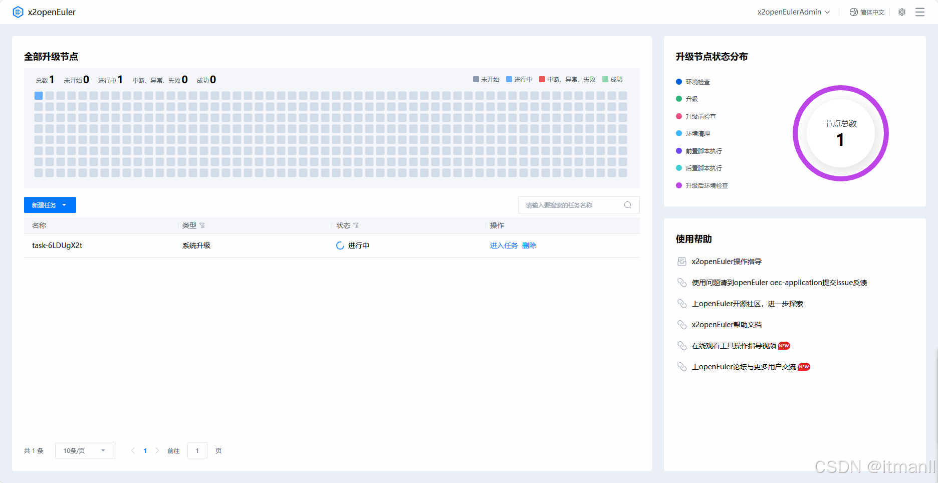Toggle the 环境检查 legend item

coord(693,82)
